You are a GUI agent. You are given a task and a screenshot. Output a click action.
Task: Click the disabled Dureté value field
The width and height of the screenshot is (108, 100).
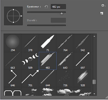click(58, 20)
